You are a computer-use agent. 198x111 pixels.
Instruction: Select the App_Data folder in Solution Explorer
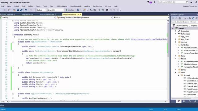[185, 37]
